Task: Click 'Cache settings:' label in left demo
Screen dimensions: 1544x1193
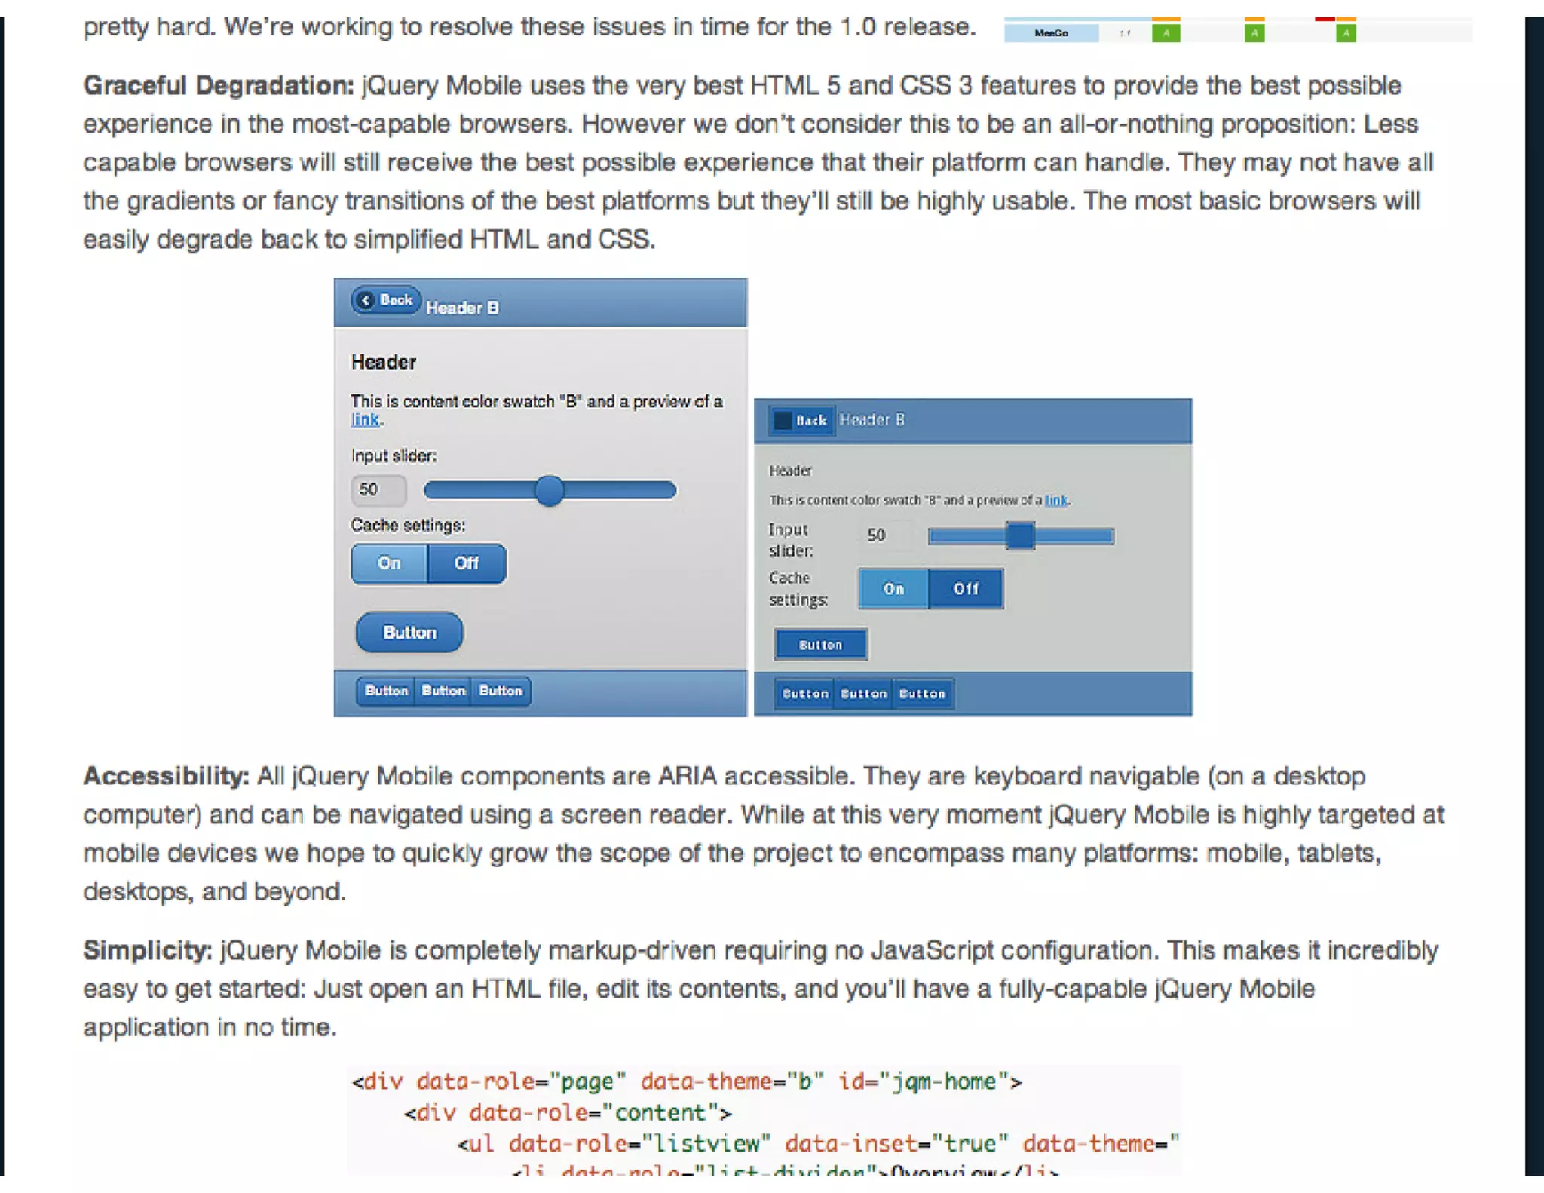Action: point(408,526)
